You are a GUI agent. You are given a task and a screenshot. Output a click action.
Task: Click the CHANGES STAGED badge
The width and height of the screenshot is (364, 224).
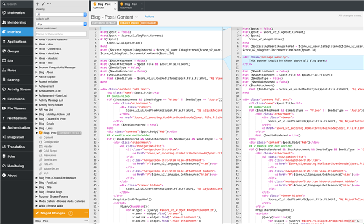(x=130, y=23)
